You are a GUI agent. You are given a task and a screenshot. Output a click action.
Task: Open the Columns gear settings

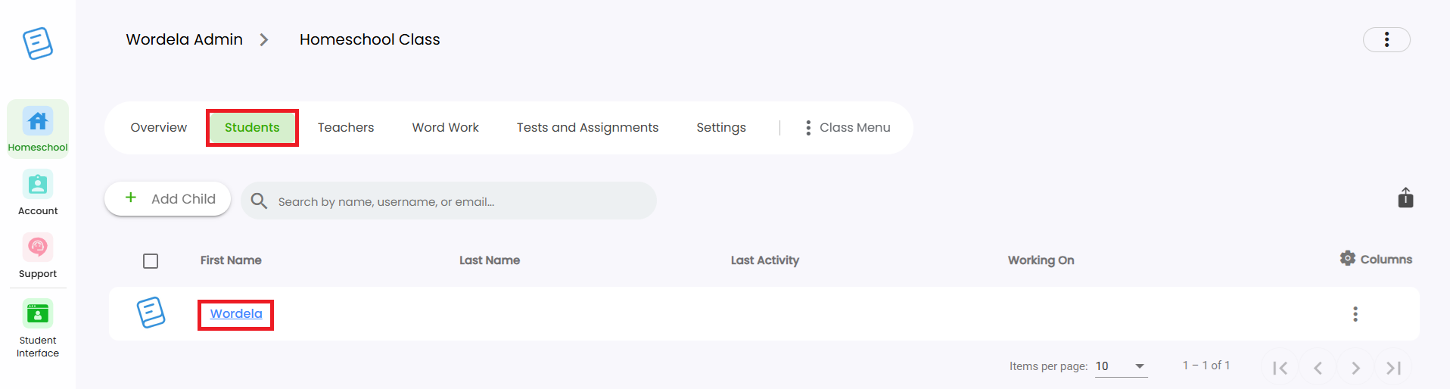click(1376, 259)
